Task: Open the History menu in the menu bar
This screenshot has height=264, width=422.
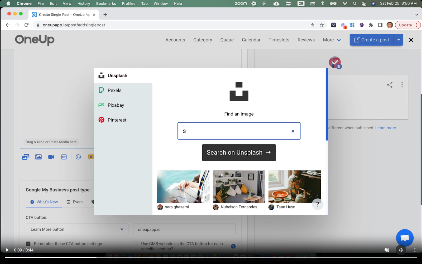Action: (84, 3)
